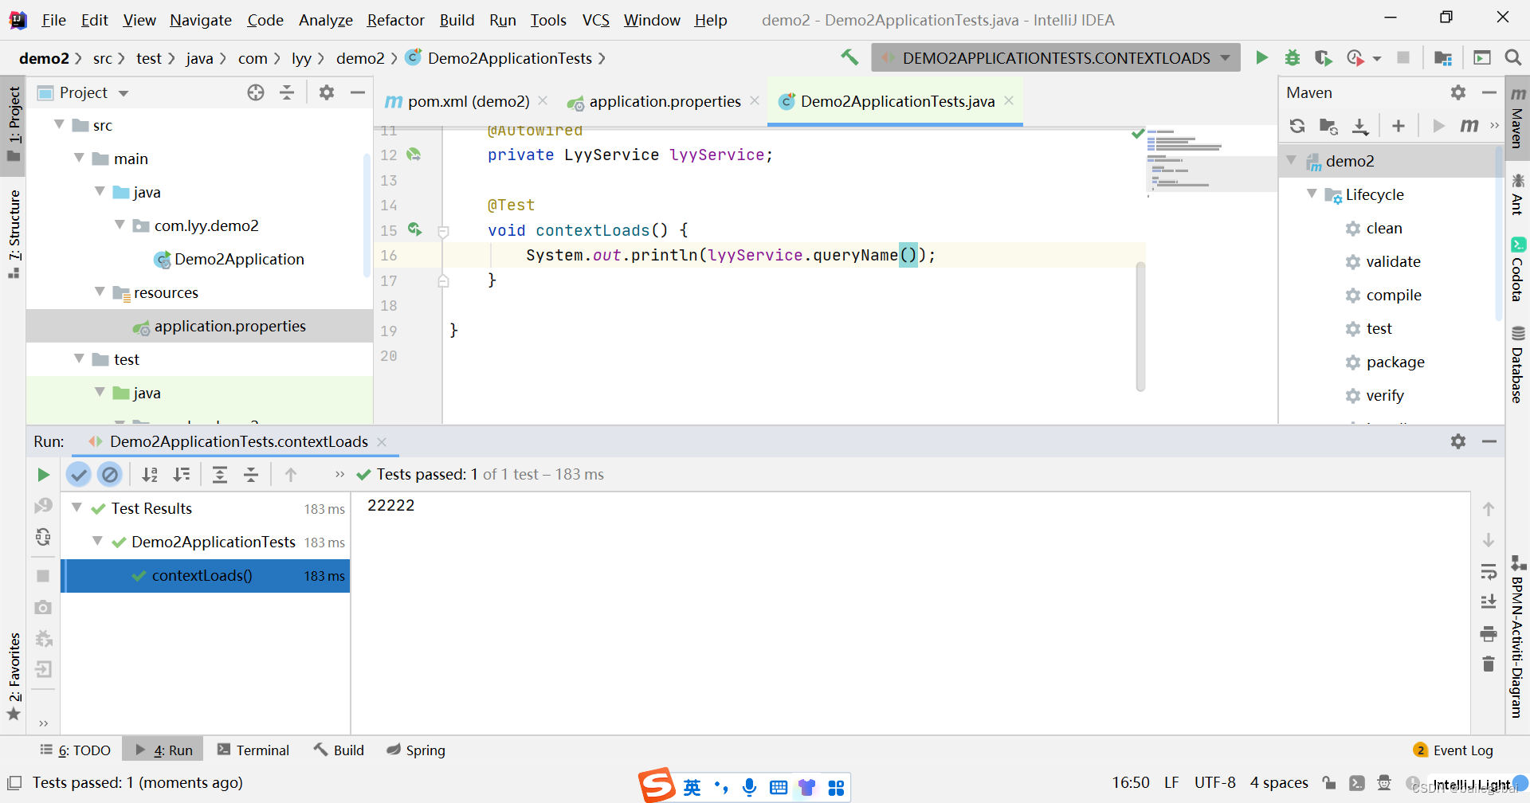Viewport: 1530px width, 803px height.
Task: Start debugging with the bug icon
Action: pos(1293,57)
